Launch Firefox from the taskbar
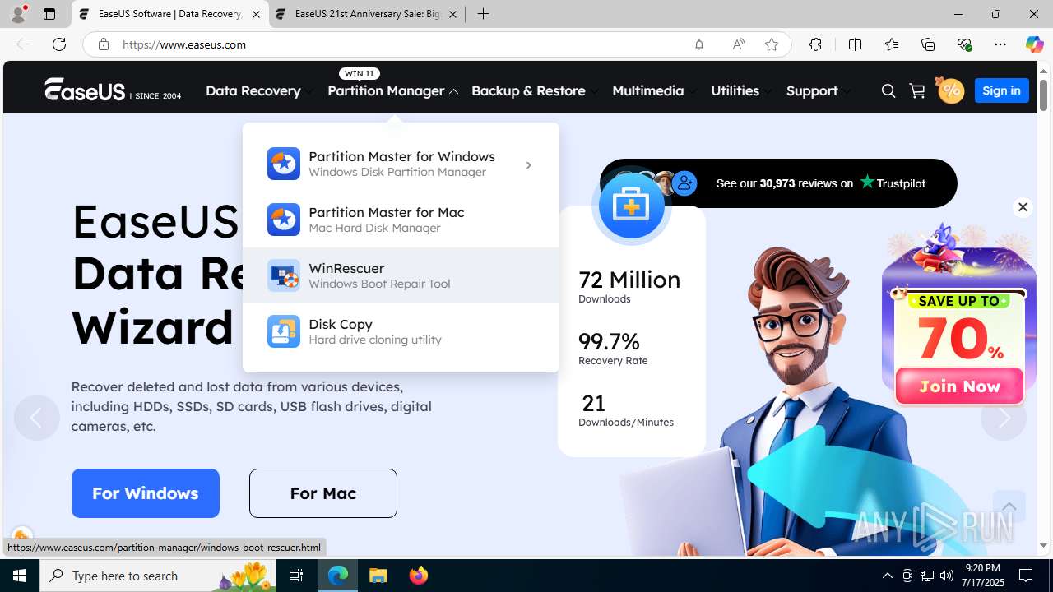Image resolution: width=1053 pixels, height=592 pixels. [419, 576]
